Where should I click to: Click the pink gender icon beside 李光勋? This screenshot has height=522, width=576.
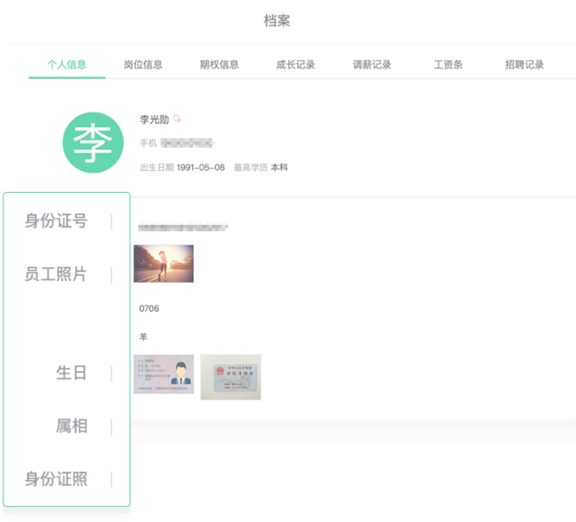178,119
